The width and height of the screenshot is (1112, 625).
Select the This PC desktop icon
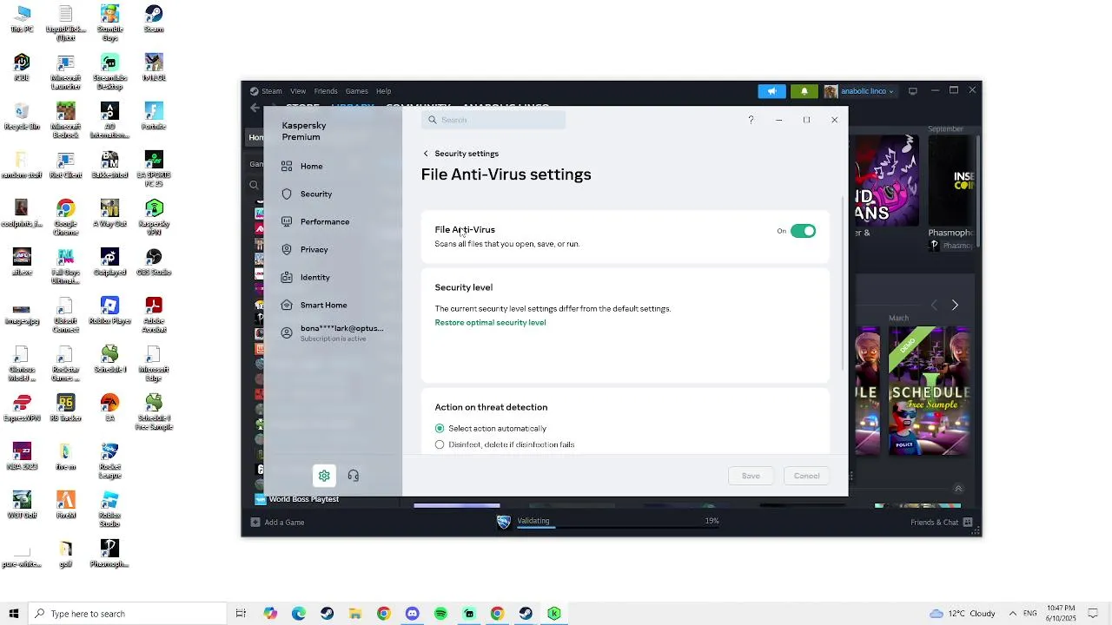point(22,19)
